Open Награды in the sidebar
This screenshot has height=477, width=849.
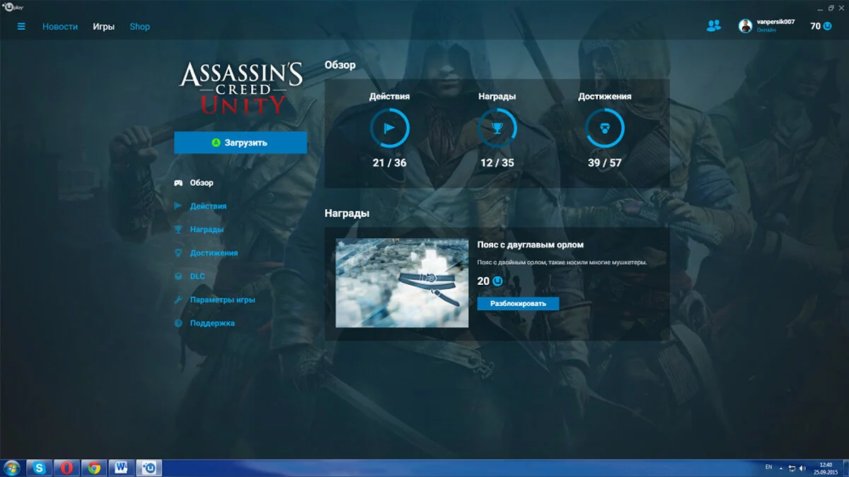207,229
